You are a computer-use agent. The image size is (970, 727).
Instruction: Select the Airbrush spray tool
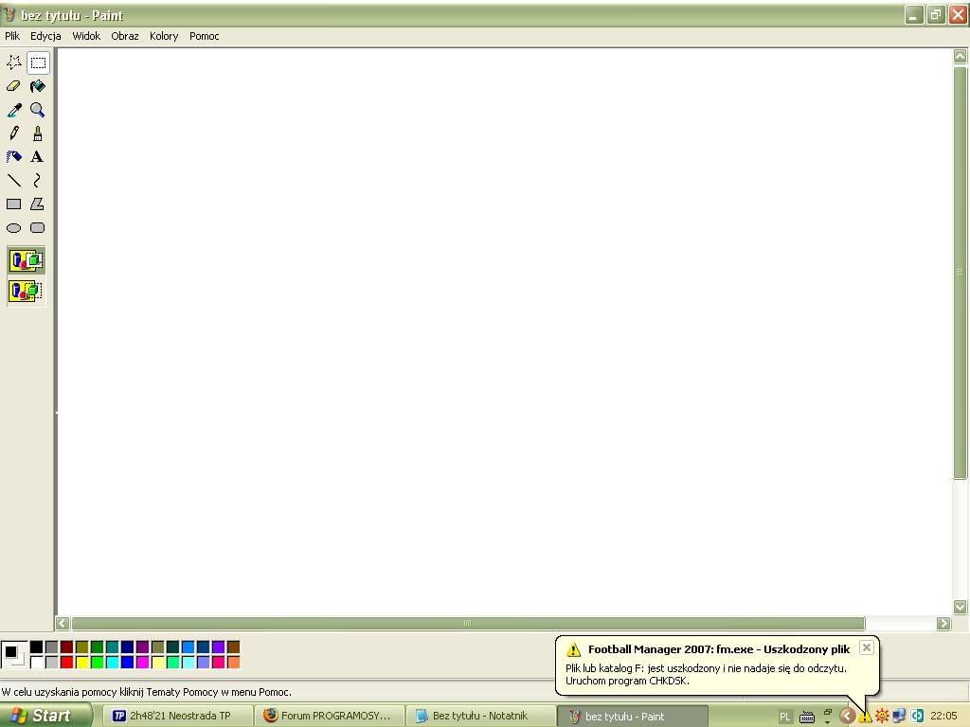click(14, 157)
